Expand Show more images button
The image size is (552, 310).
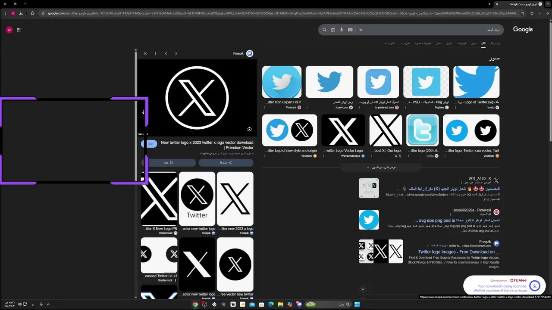[x=381, y=167]
